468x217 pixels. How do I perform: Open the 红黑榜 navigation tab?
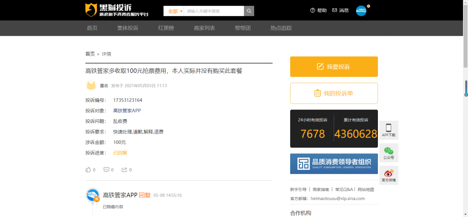tap(166, 28)
